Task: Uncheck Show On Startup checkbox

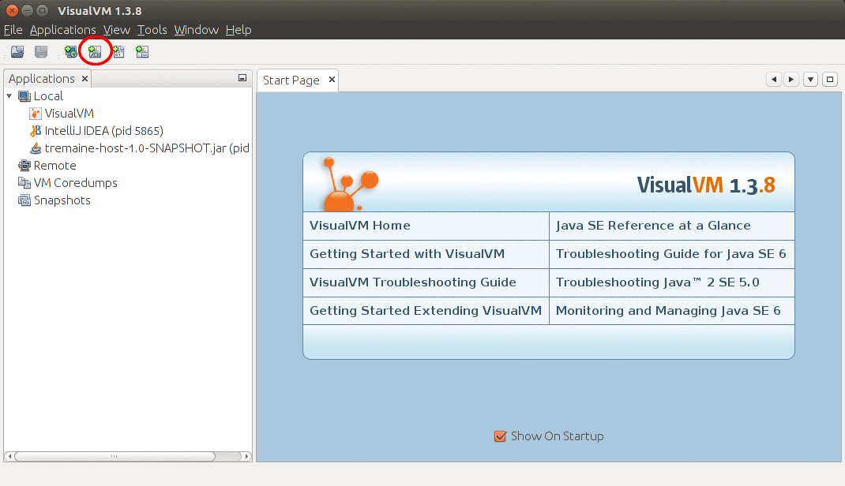Action: coord(500,436)
